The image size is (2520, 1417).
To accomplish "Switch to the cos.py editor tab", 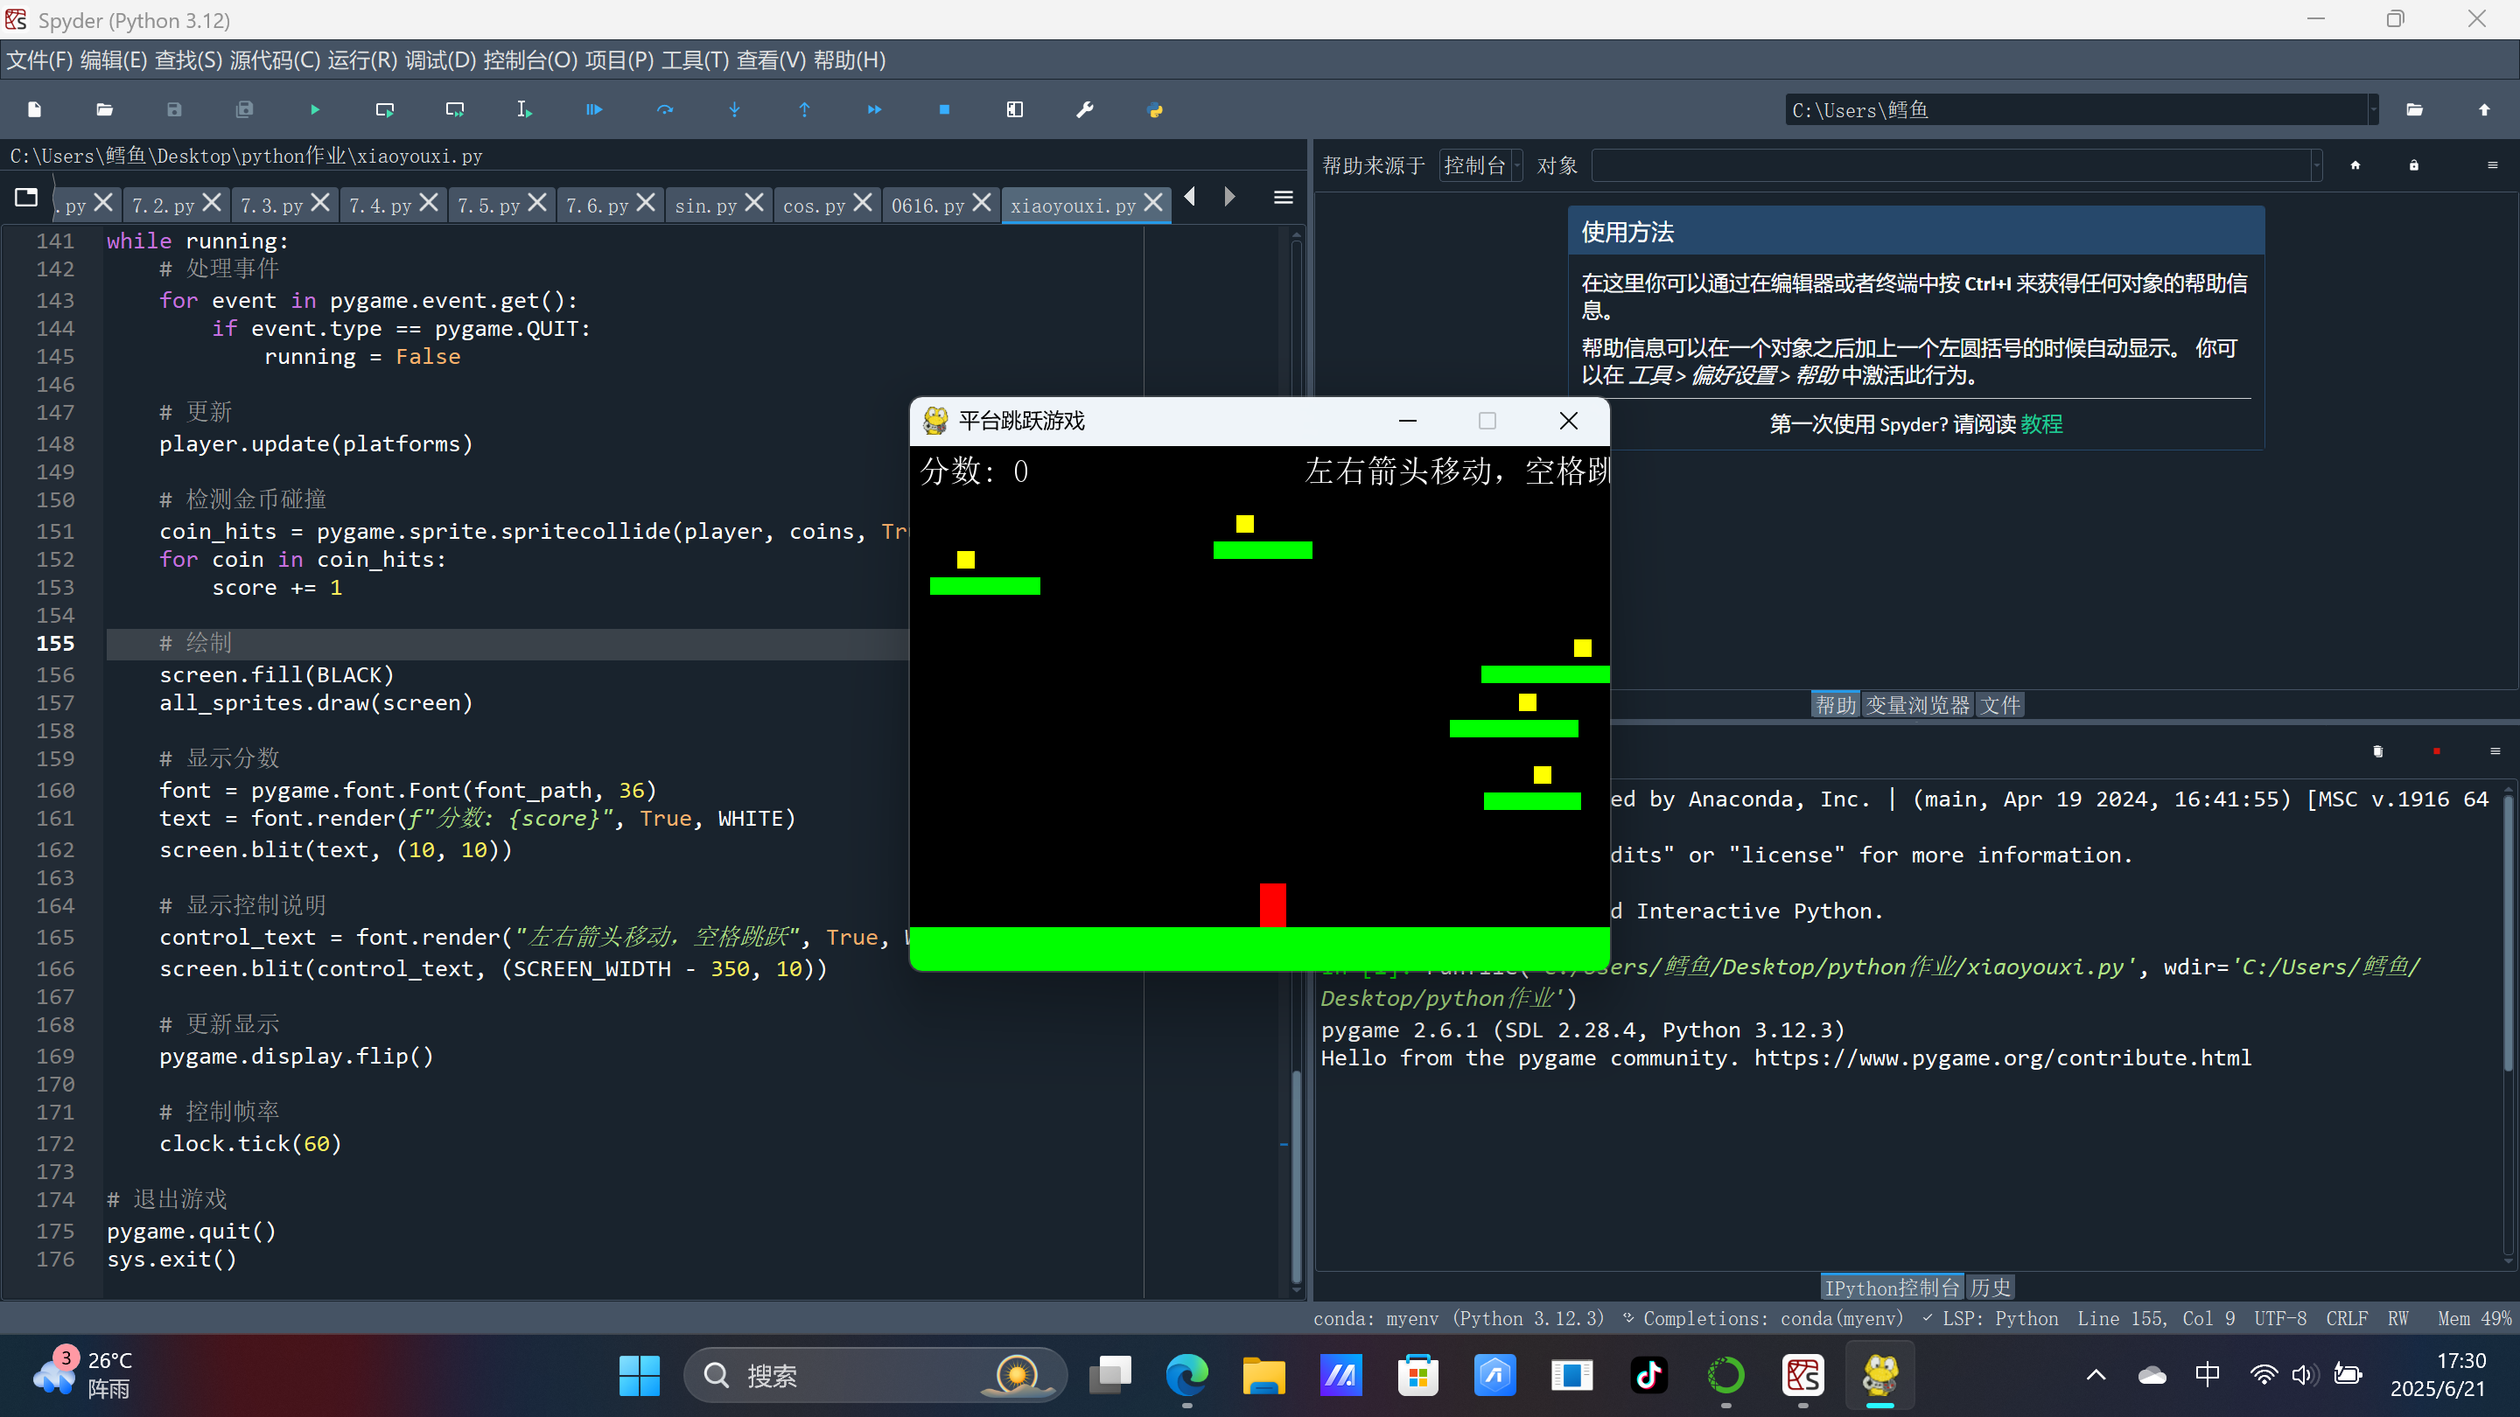I will [x=813, y=206].
